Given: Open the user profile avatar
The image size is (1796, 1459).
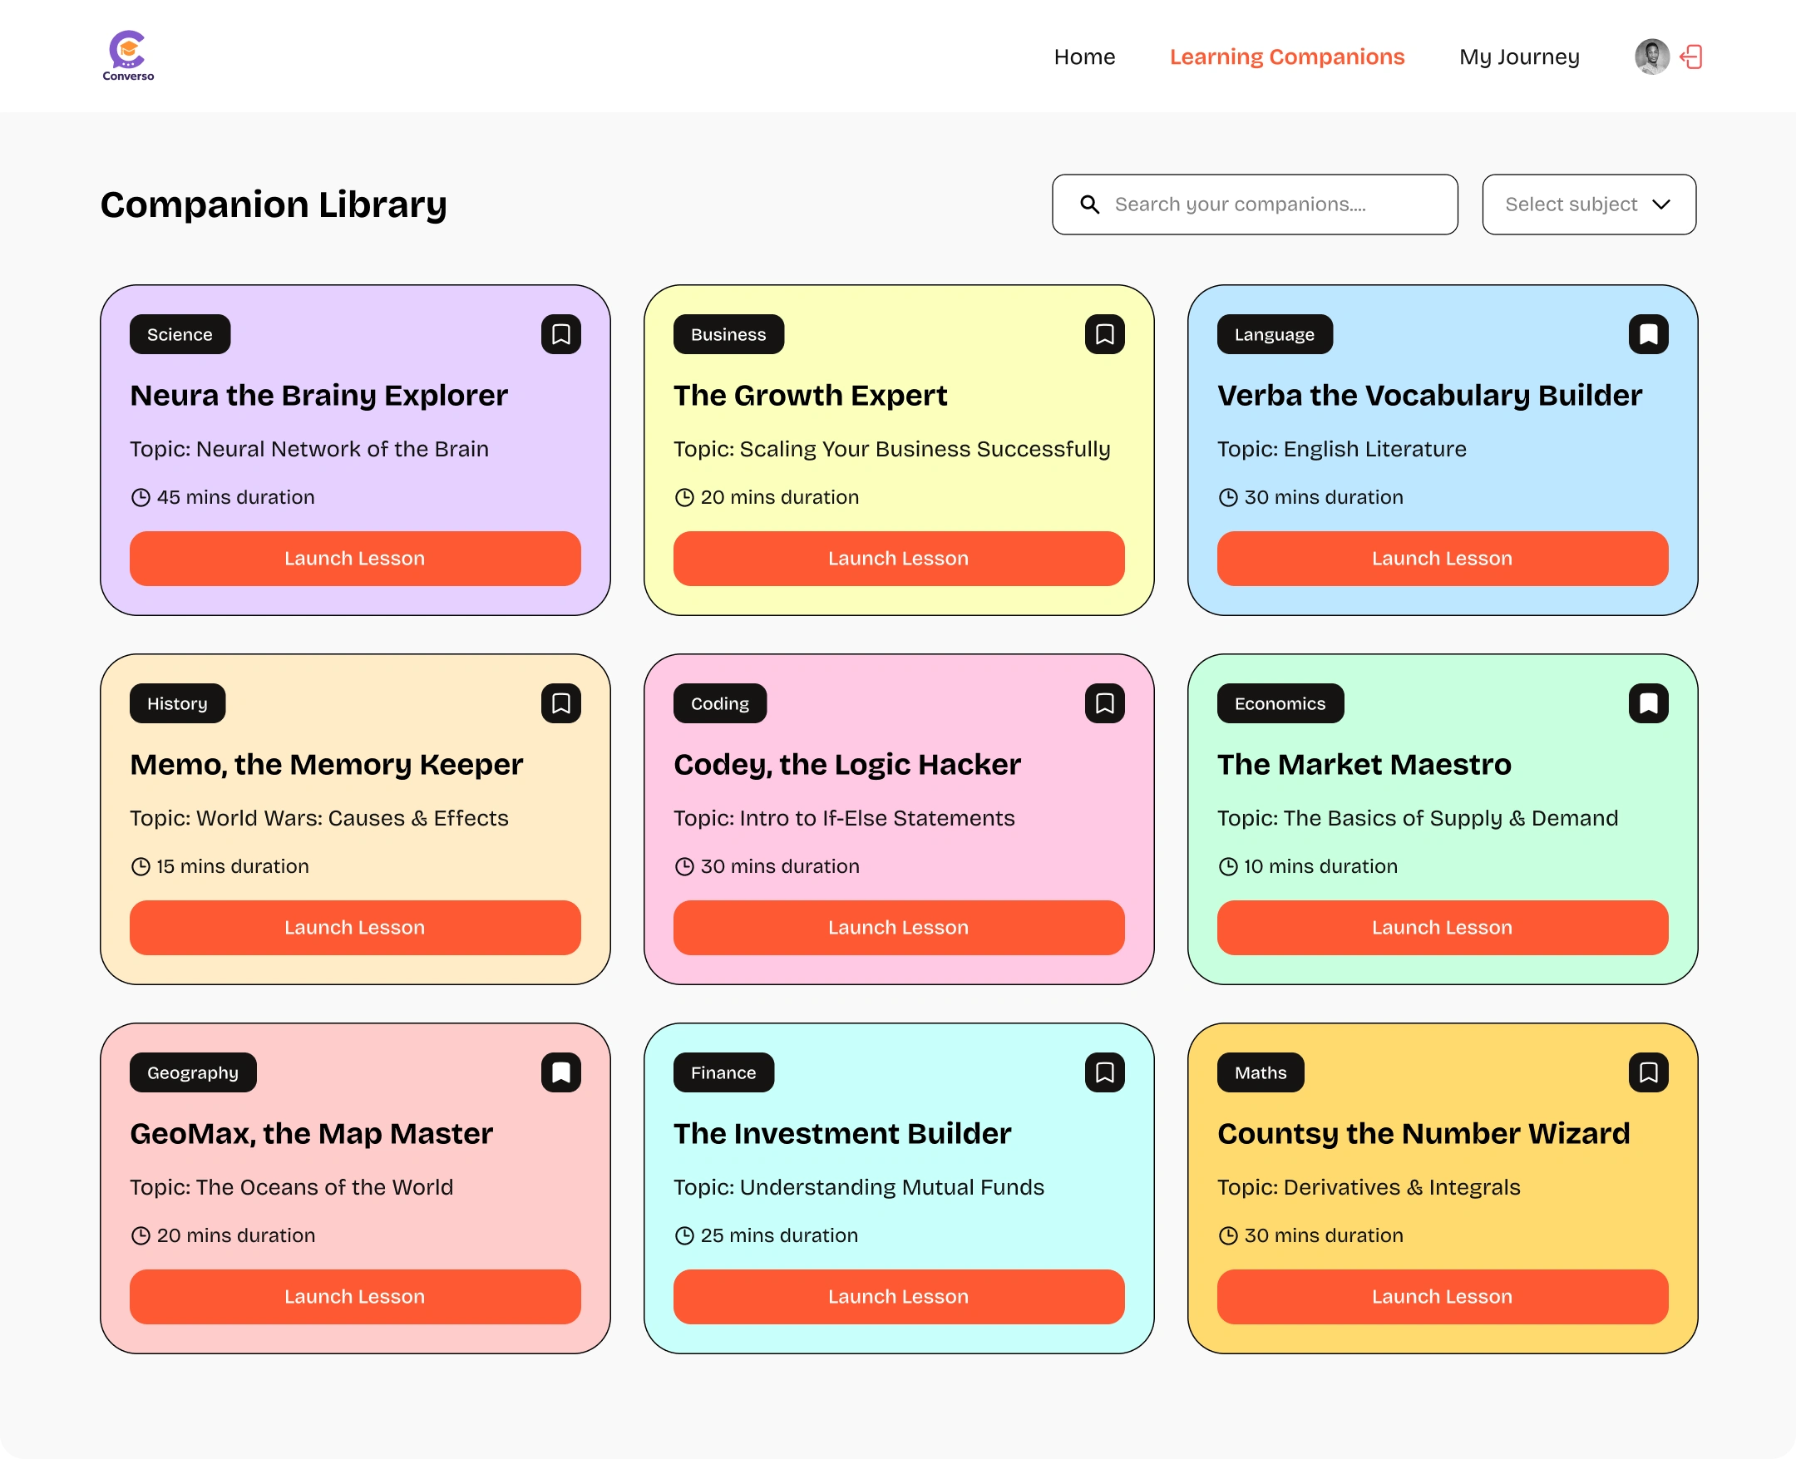Looking at the screenshot, I should click(x=1651, y=57).
